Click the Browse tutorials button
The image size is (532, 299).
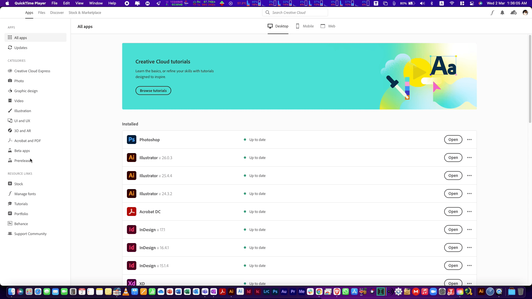[153, 91]
